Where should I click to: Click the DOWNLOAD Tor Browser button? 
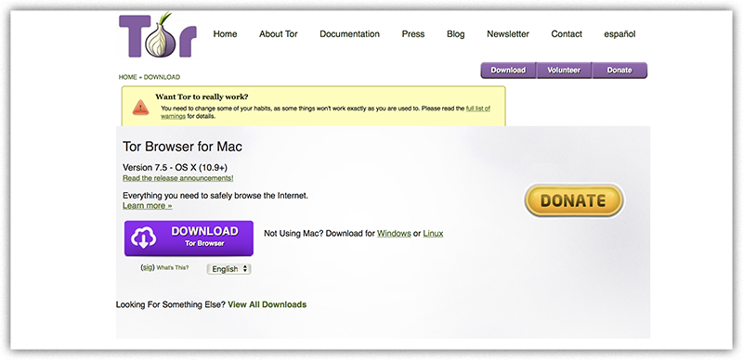[x=189, y=238]
